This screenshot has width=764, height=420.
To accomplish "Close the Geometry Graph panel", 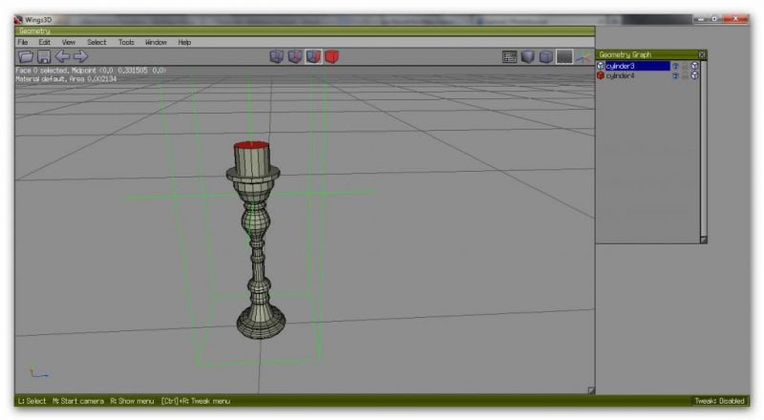I will click(x=702, y=54).
